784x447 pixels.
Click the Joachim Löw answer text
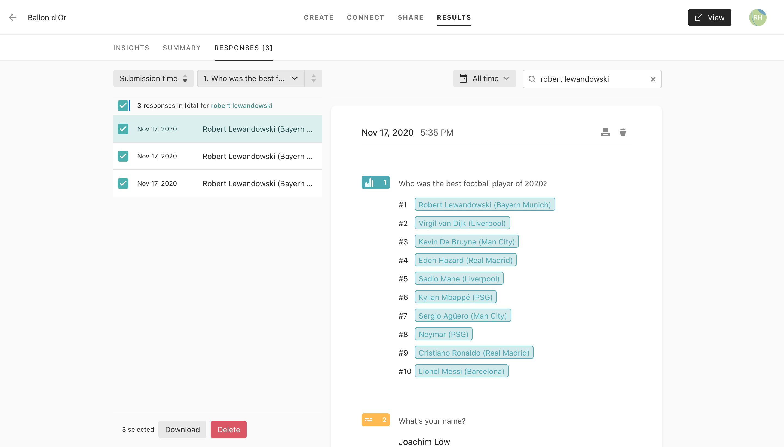click(x=424, y=442)
